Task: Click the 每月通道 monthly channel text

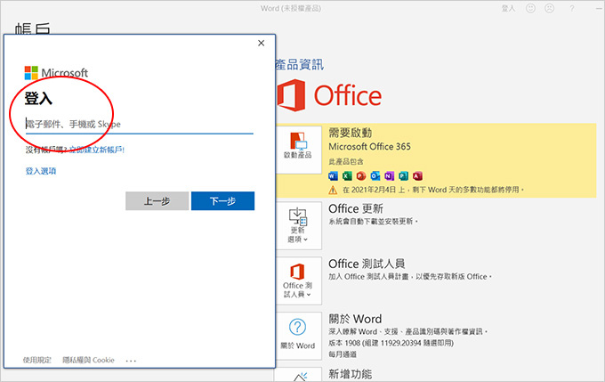Action: (x=343, y=354)
